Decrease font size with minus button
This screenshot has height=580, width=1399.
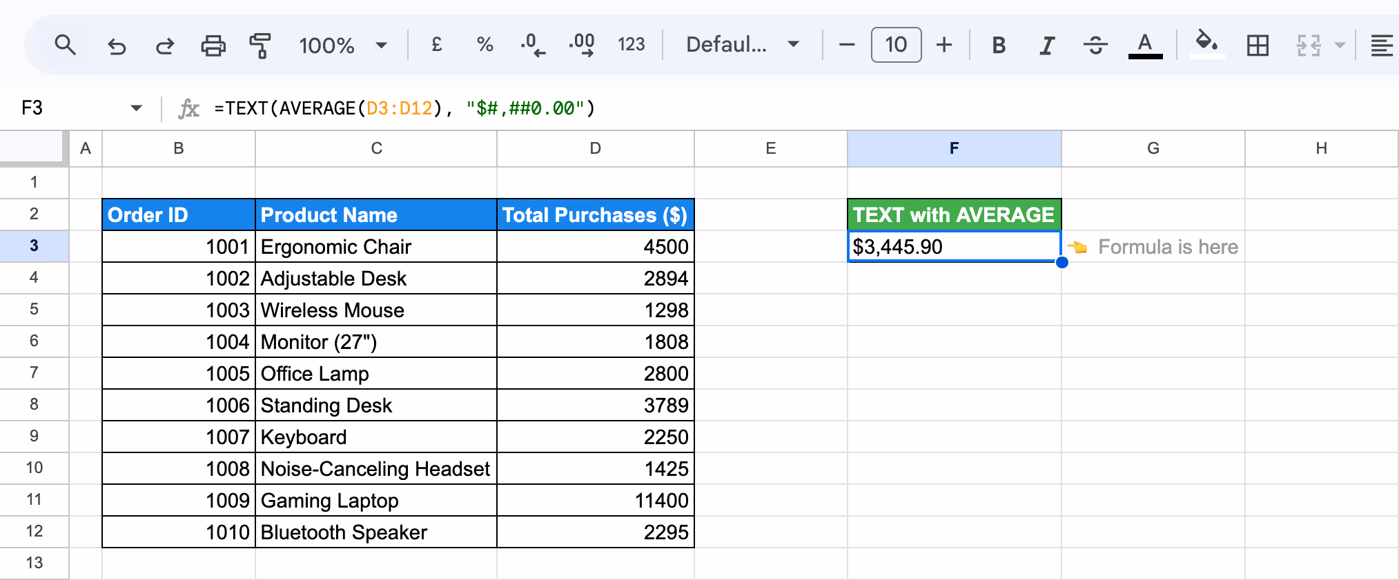[847, 45]
